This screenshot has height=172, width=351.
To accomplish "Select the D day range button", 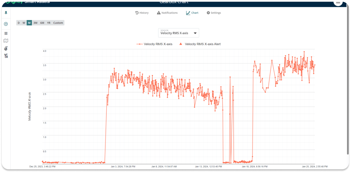I will [19, 23].
